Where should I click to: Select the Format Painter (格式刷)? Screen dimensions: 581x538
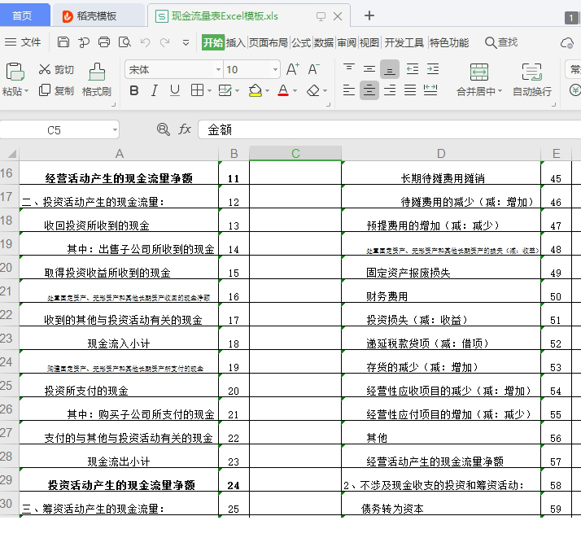pos(97,72)
